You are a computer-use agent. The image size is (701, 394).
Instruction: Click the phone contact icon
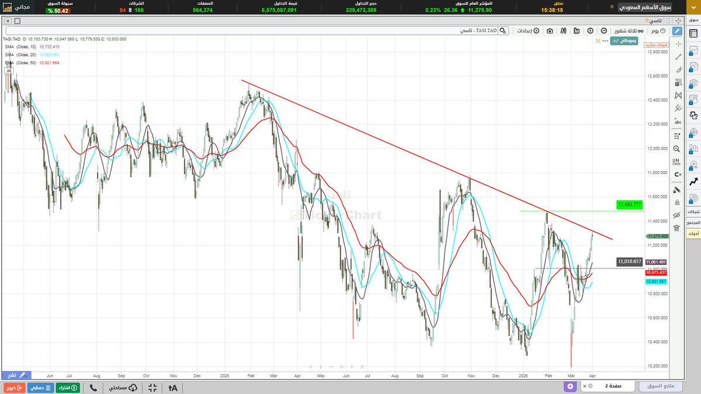[x=93, y=388]
